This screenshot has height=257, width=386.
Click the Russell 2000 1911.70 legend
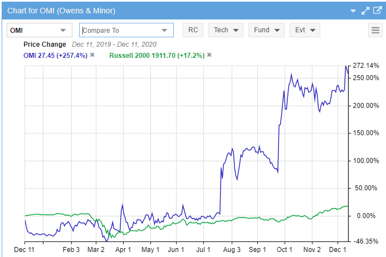[x=157, y=55]
